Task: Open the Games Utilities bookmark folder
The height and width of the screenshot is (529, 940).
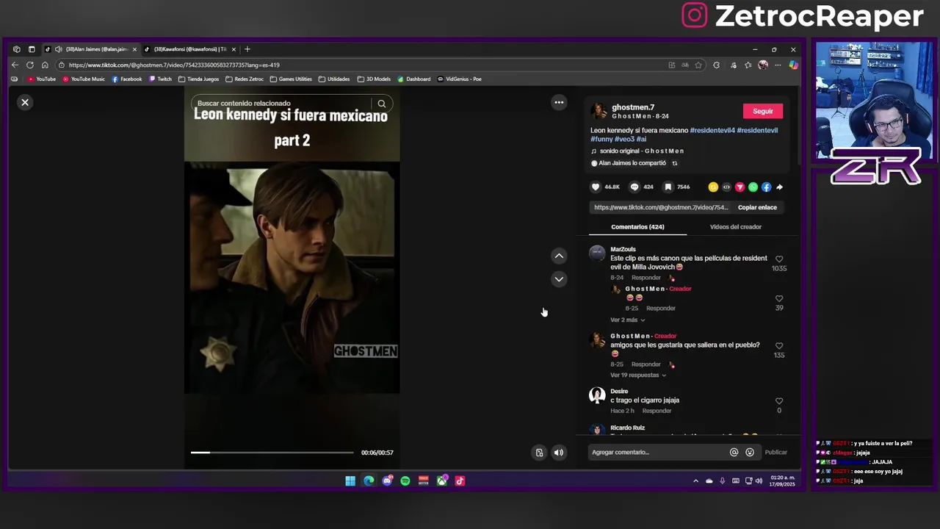Action: click(x=291, y=79)
